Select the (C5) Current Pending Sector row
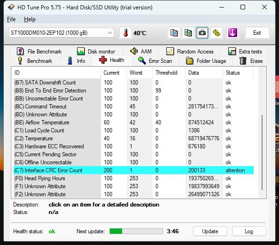279x245 pixels. (x=133, y=154)
